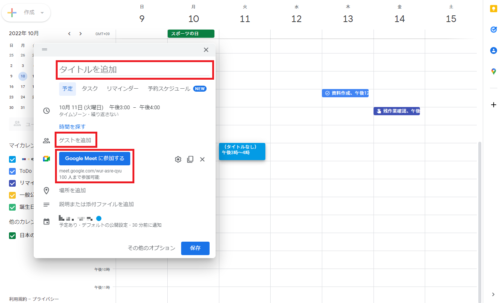Toggle the ToDo calendar checkbox

(x=12, y=171)
